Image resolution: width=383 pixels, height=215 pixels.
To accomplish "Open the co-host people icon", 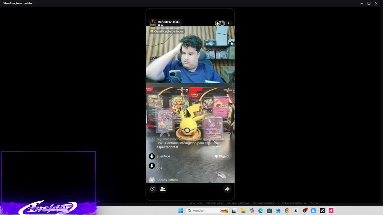I will tap(163, 189).
